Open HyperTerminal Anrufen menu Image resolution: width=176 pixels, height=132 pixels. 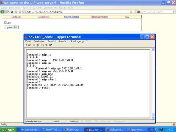[63, 41]
